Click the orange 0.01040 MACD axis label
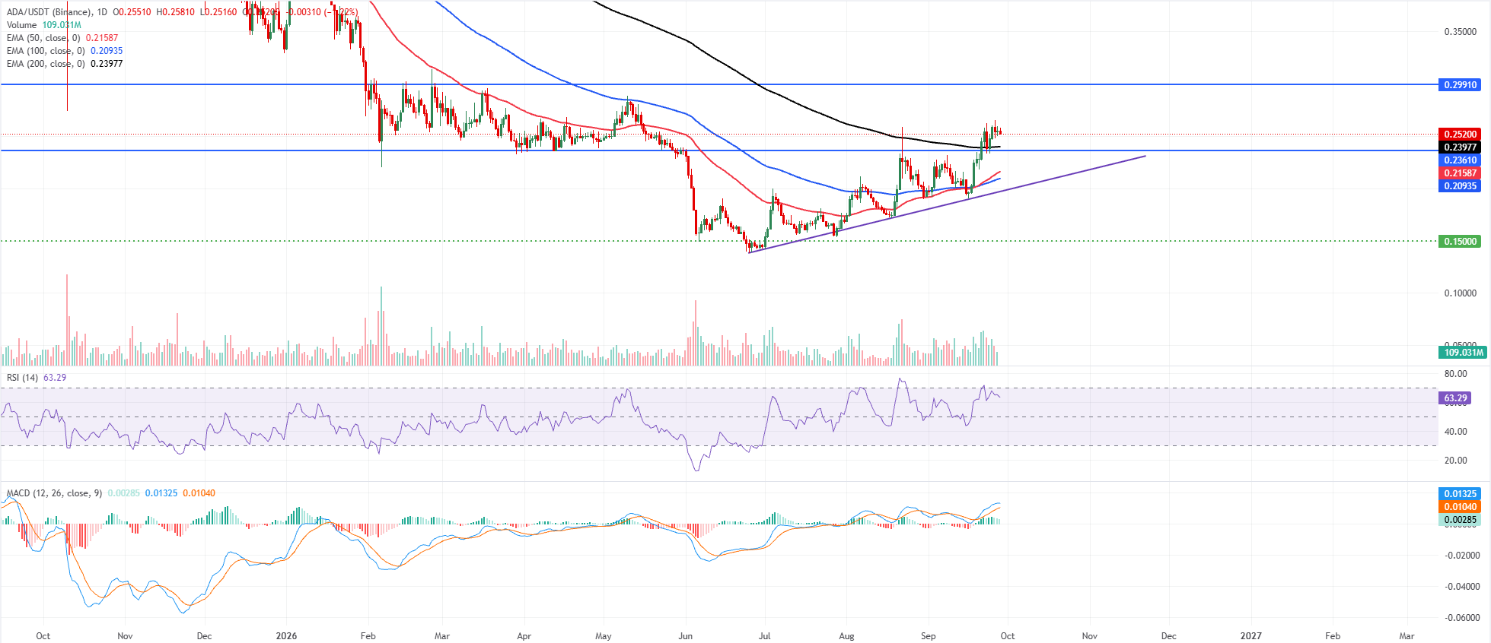 coord(1461,507)
